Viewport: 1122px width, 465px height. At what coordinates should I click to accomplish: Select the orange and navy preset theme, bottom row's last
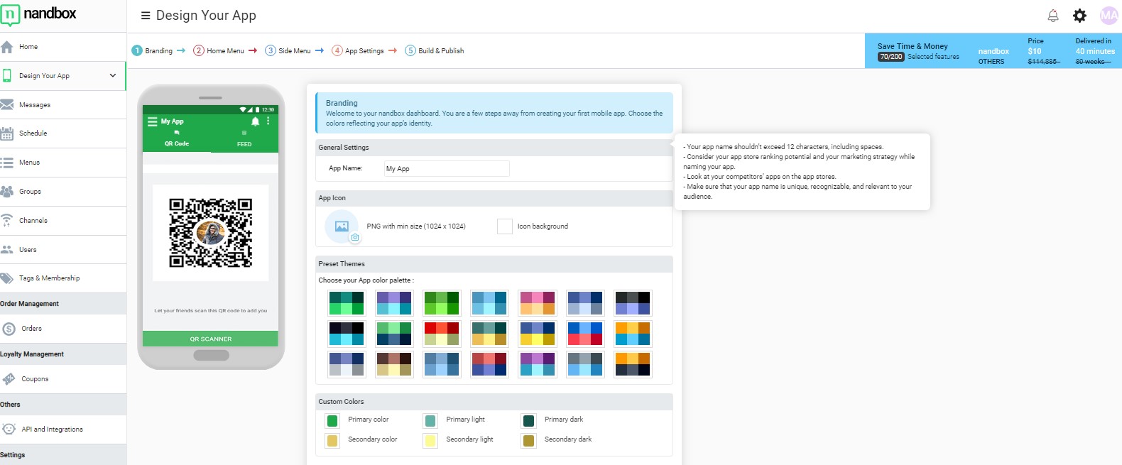click(633, 364)
